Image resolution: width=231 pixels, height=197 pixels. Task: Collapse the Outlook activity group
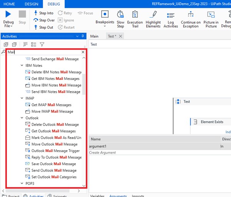tap(22, 118)
